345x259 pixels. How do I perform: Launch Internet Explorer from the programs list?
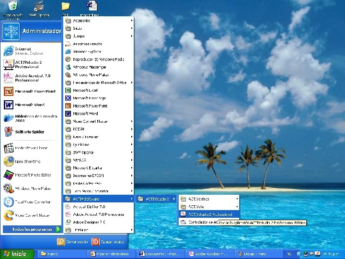99,51
